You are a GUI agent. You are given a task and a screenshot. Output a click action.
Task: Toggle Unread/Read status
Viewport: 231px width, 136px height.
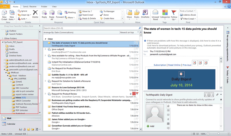coord(155,15)
